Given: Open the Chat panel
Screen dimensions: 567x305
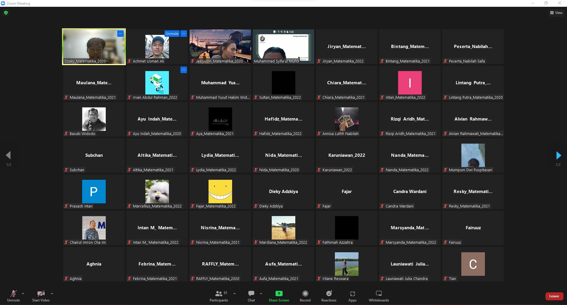Looking at the screenshot, I should pos(251,296).
